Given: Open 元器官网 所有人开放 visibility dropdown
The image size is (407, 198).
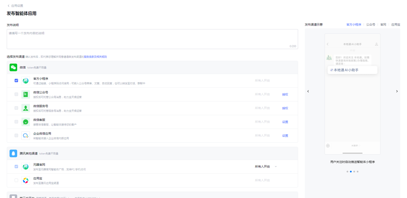Looking at the screenshot, I should pyautogui.click(x=266, y=167).
